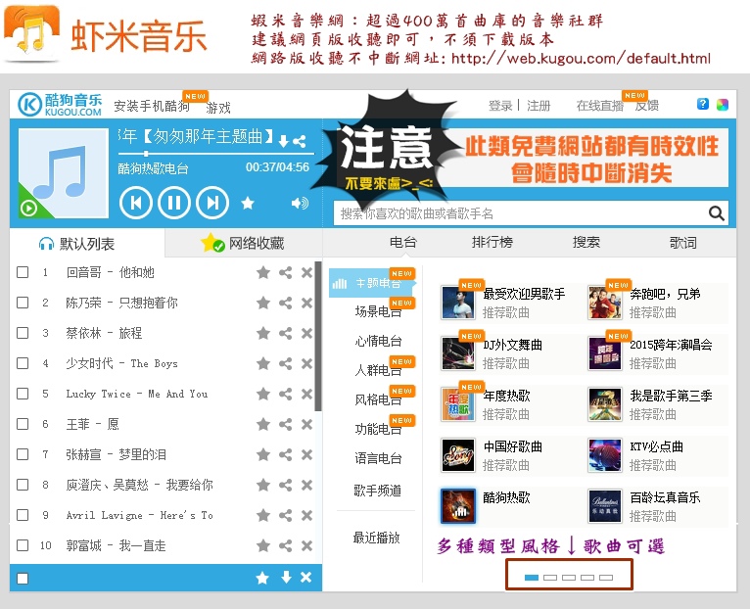The image size is (750, 609).
Task: Open the 电台 tab
Action: pyautogui.click(x=403, y=242)
